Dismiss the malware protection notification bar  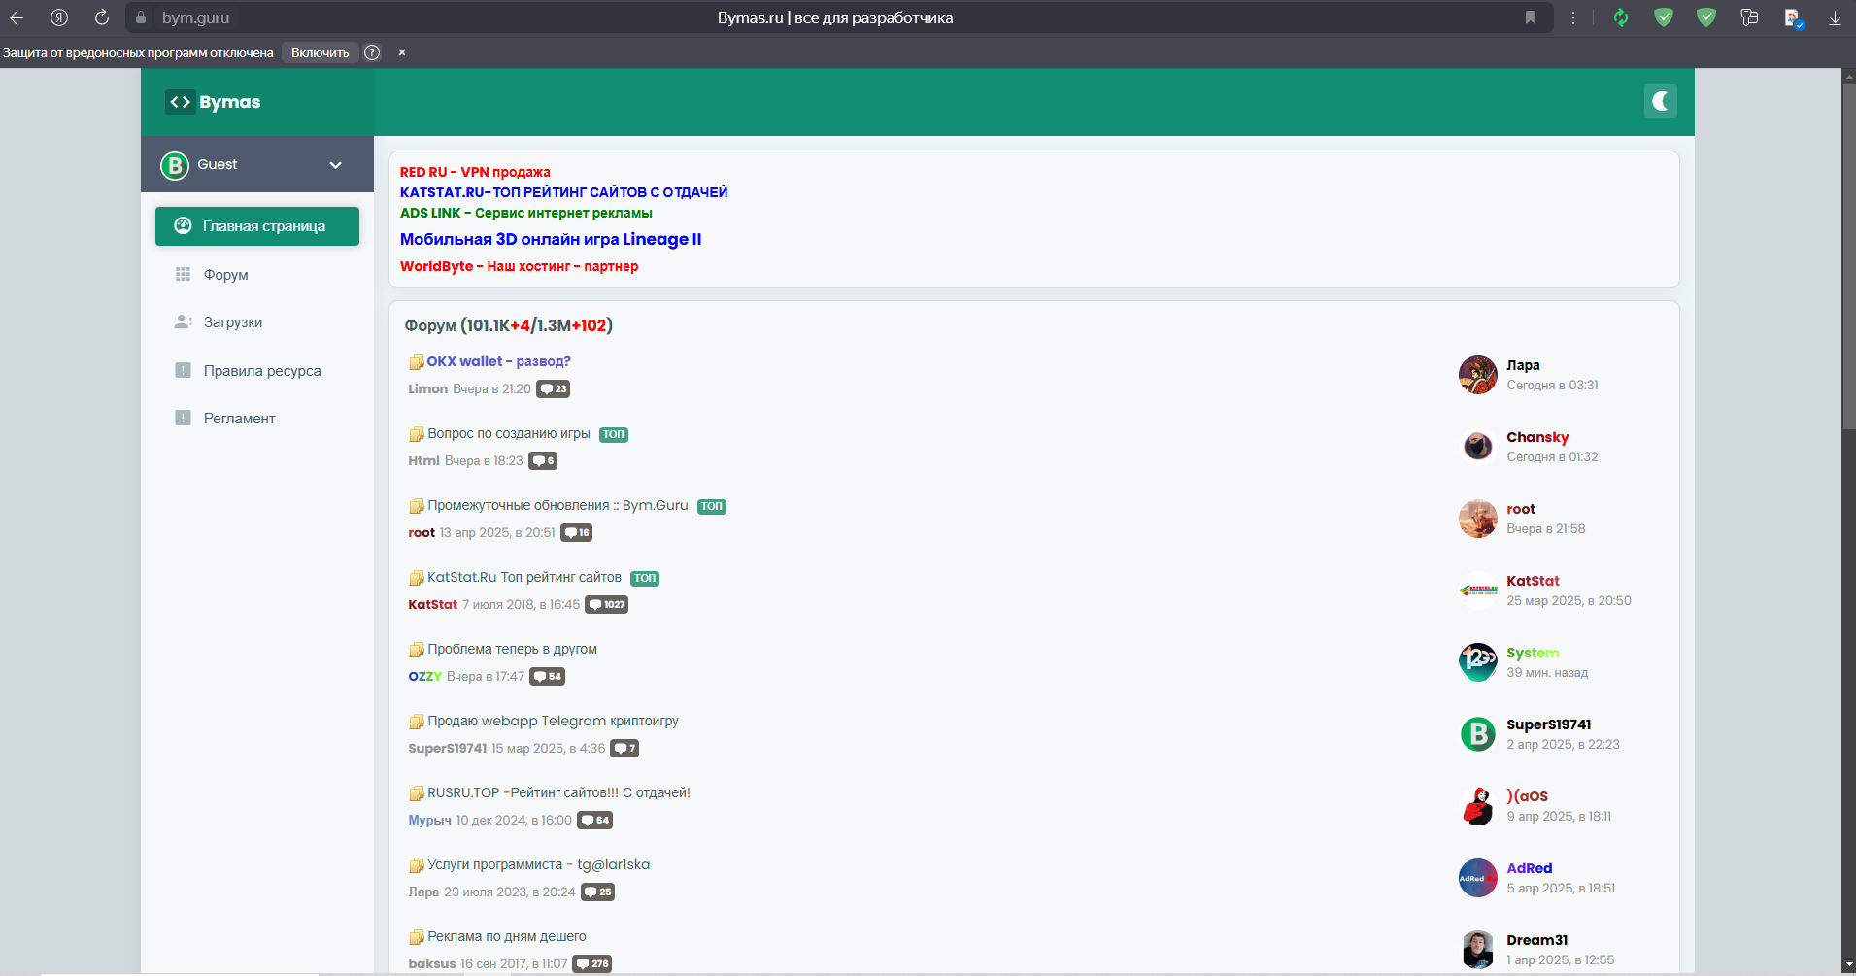pos(402,52)
